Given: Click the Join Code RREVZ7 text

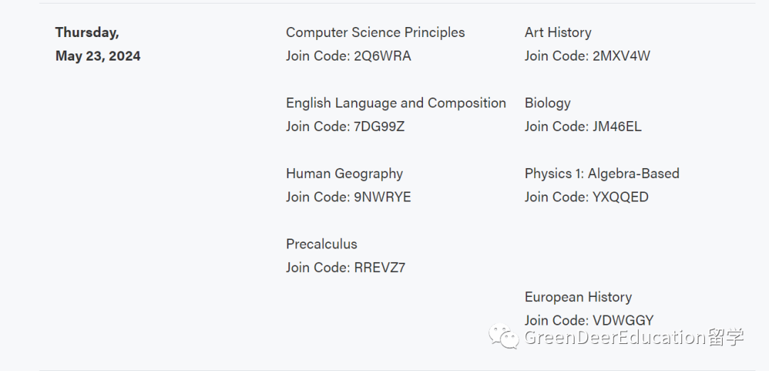Looking at the screenshot, I should [x=346, y=268].
